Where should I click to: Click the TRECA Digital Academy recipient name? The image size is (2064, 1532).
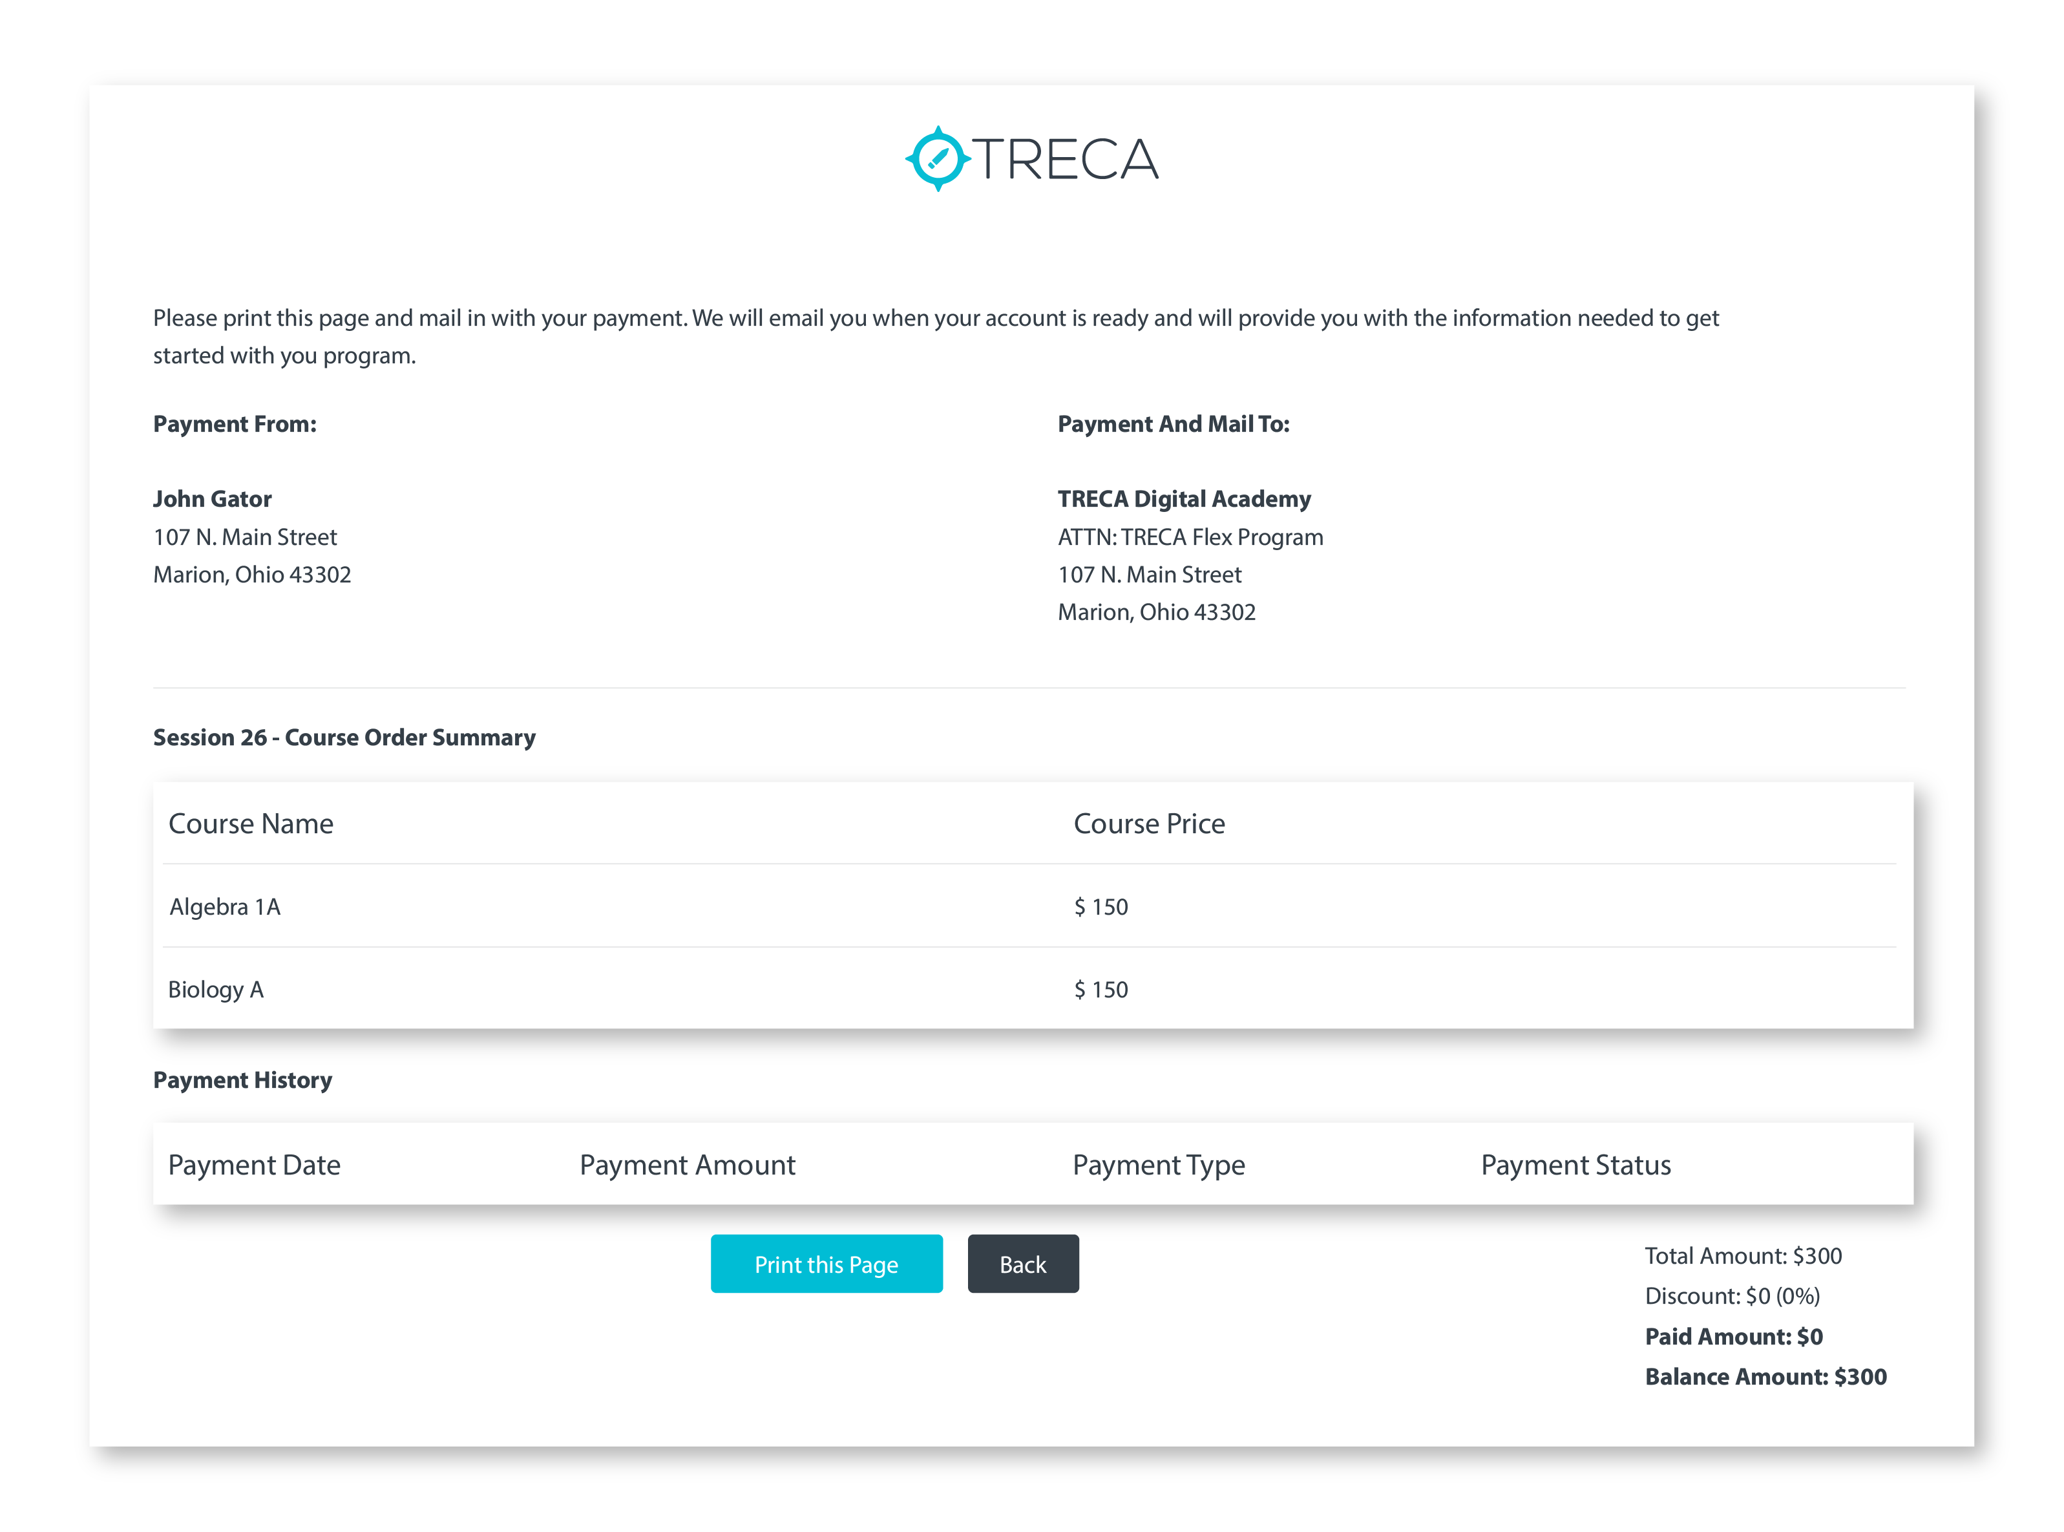pyautogui.click(x=1183, y=499)
